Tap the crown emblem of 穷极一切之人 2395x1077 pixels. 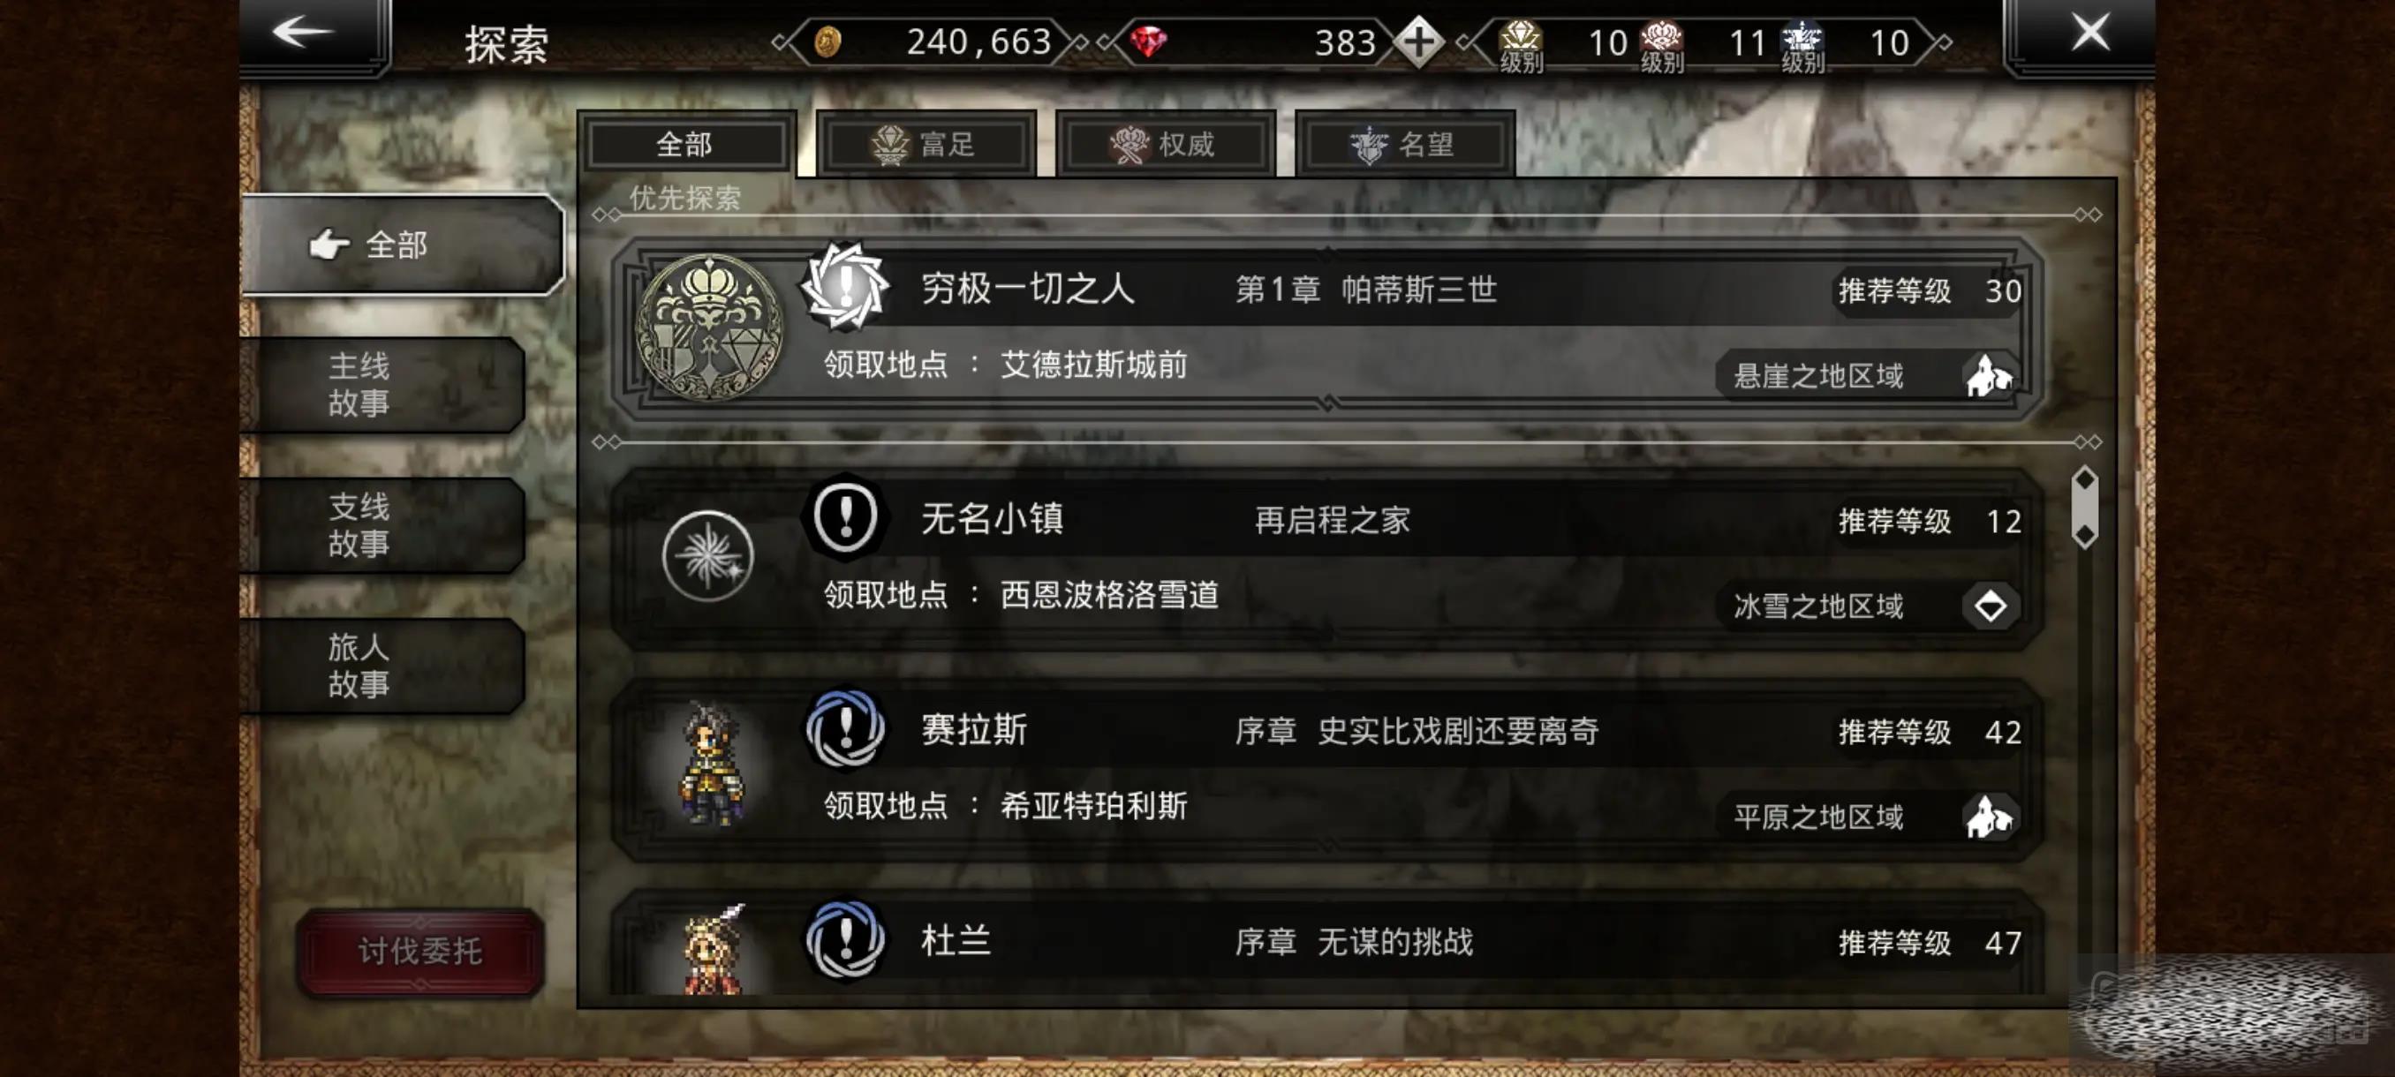pyautogui.click(x=708, y=328)
